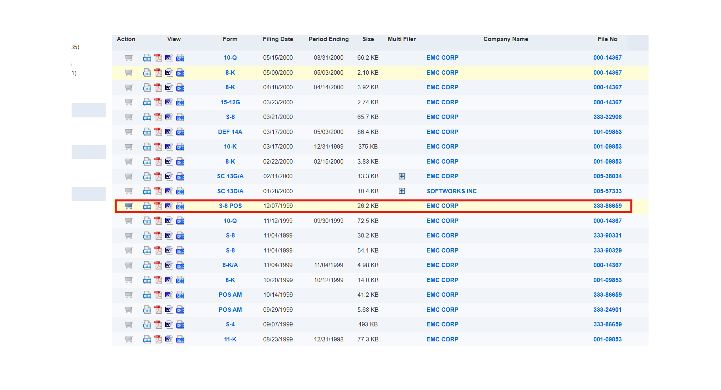The width and height of the screenshot is (721, 390).
Task: Open Word version of the 15-12G filing
Action: [x=169, y=102]
